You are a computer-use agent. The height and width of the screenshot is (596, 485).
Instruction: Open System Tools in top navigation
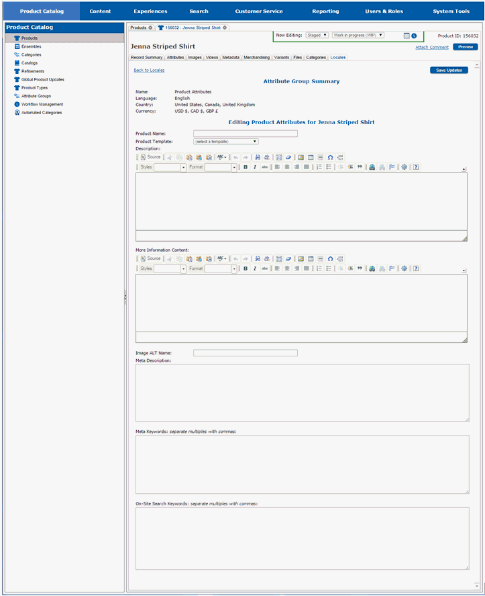click(x=451, y=11)
